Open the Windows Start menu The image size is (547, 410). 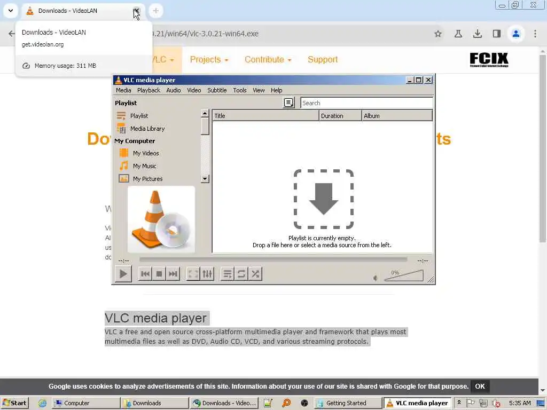tap(14, 403)
